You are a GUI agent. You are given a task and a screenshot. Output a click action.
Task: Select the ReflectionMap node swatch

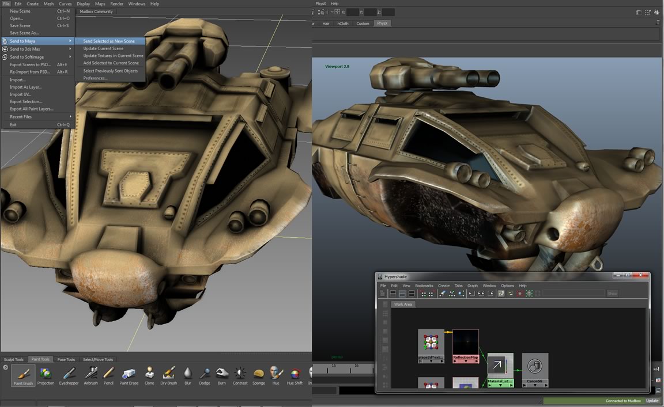click(x=465, y=343)
